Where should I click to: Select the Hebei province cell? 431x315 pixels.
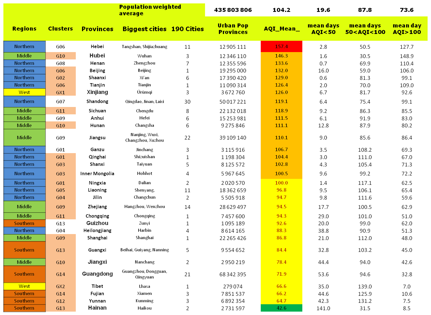pyautogui.click(x=97, y=46)
